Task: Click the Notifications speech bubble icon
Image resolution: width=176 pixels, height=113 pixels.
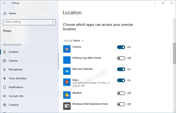Action: (x=5, y=87)
